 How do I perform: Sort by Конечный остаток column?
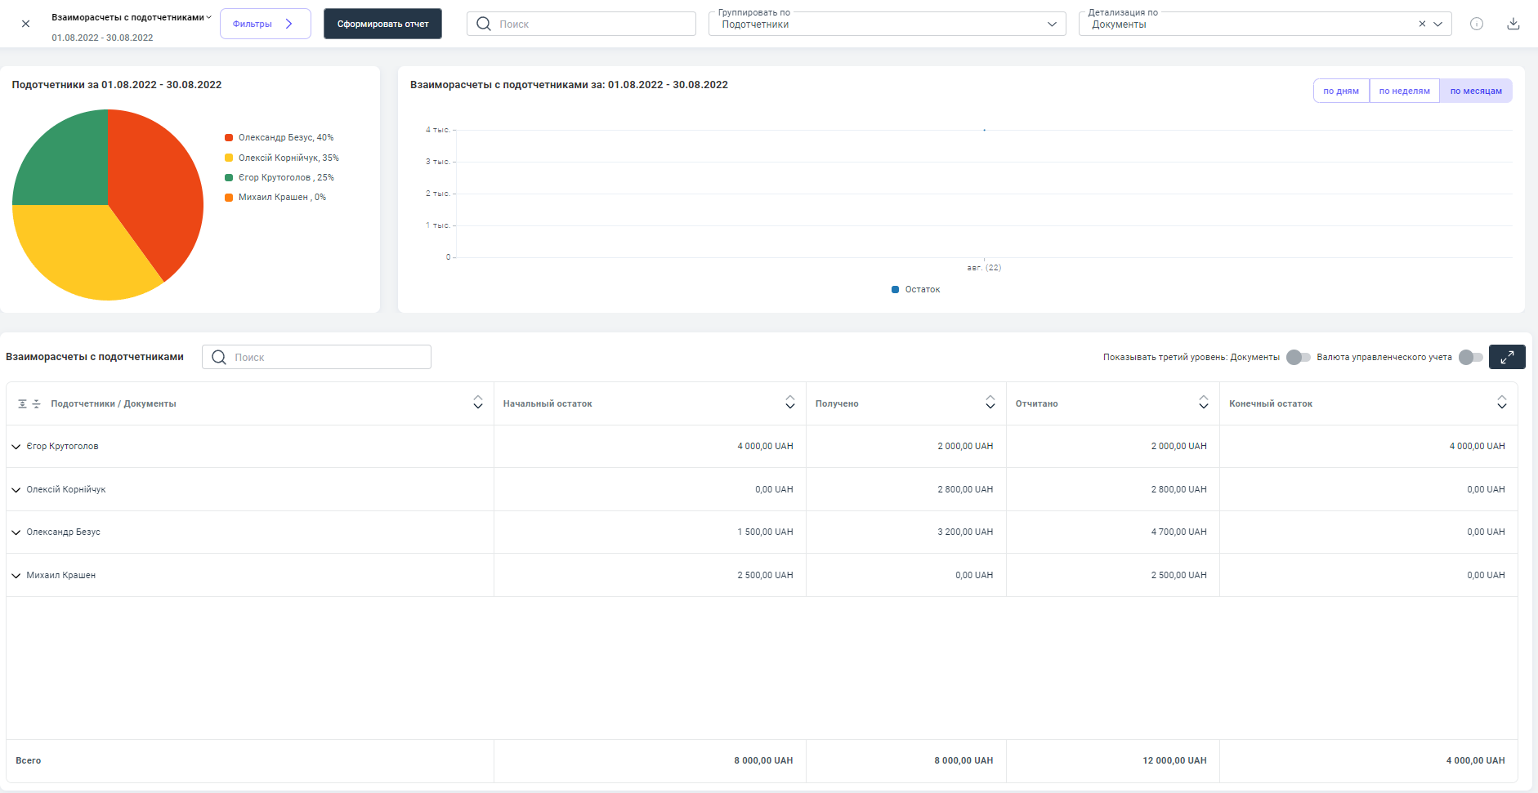pos(1501,403)
